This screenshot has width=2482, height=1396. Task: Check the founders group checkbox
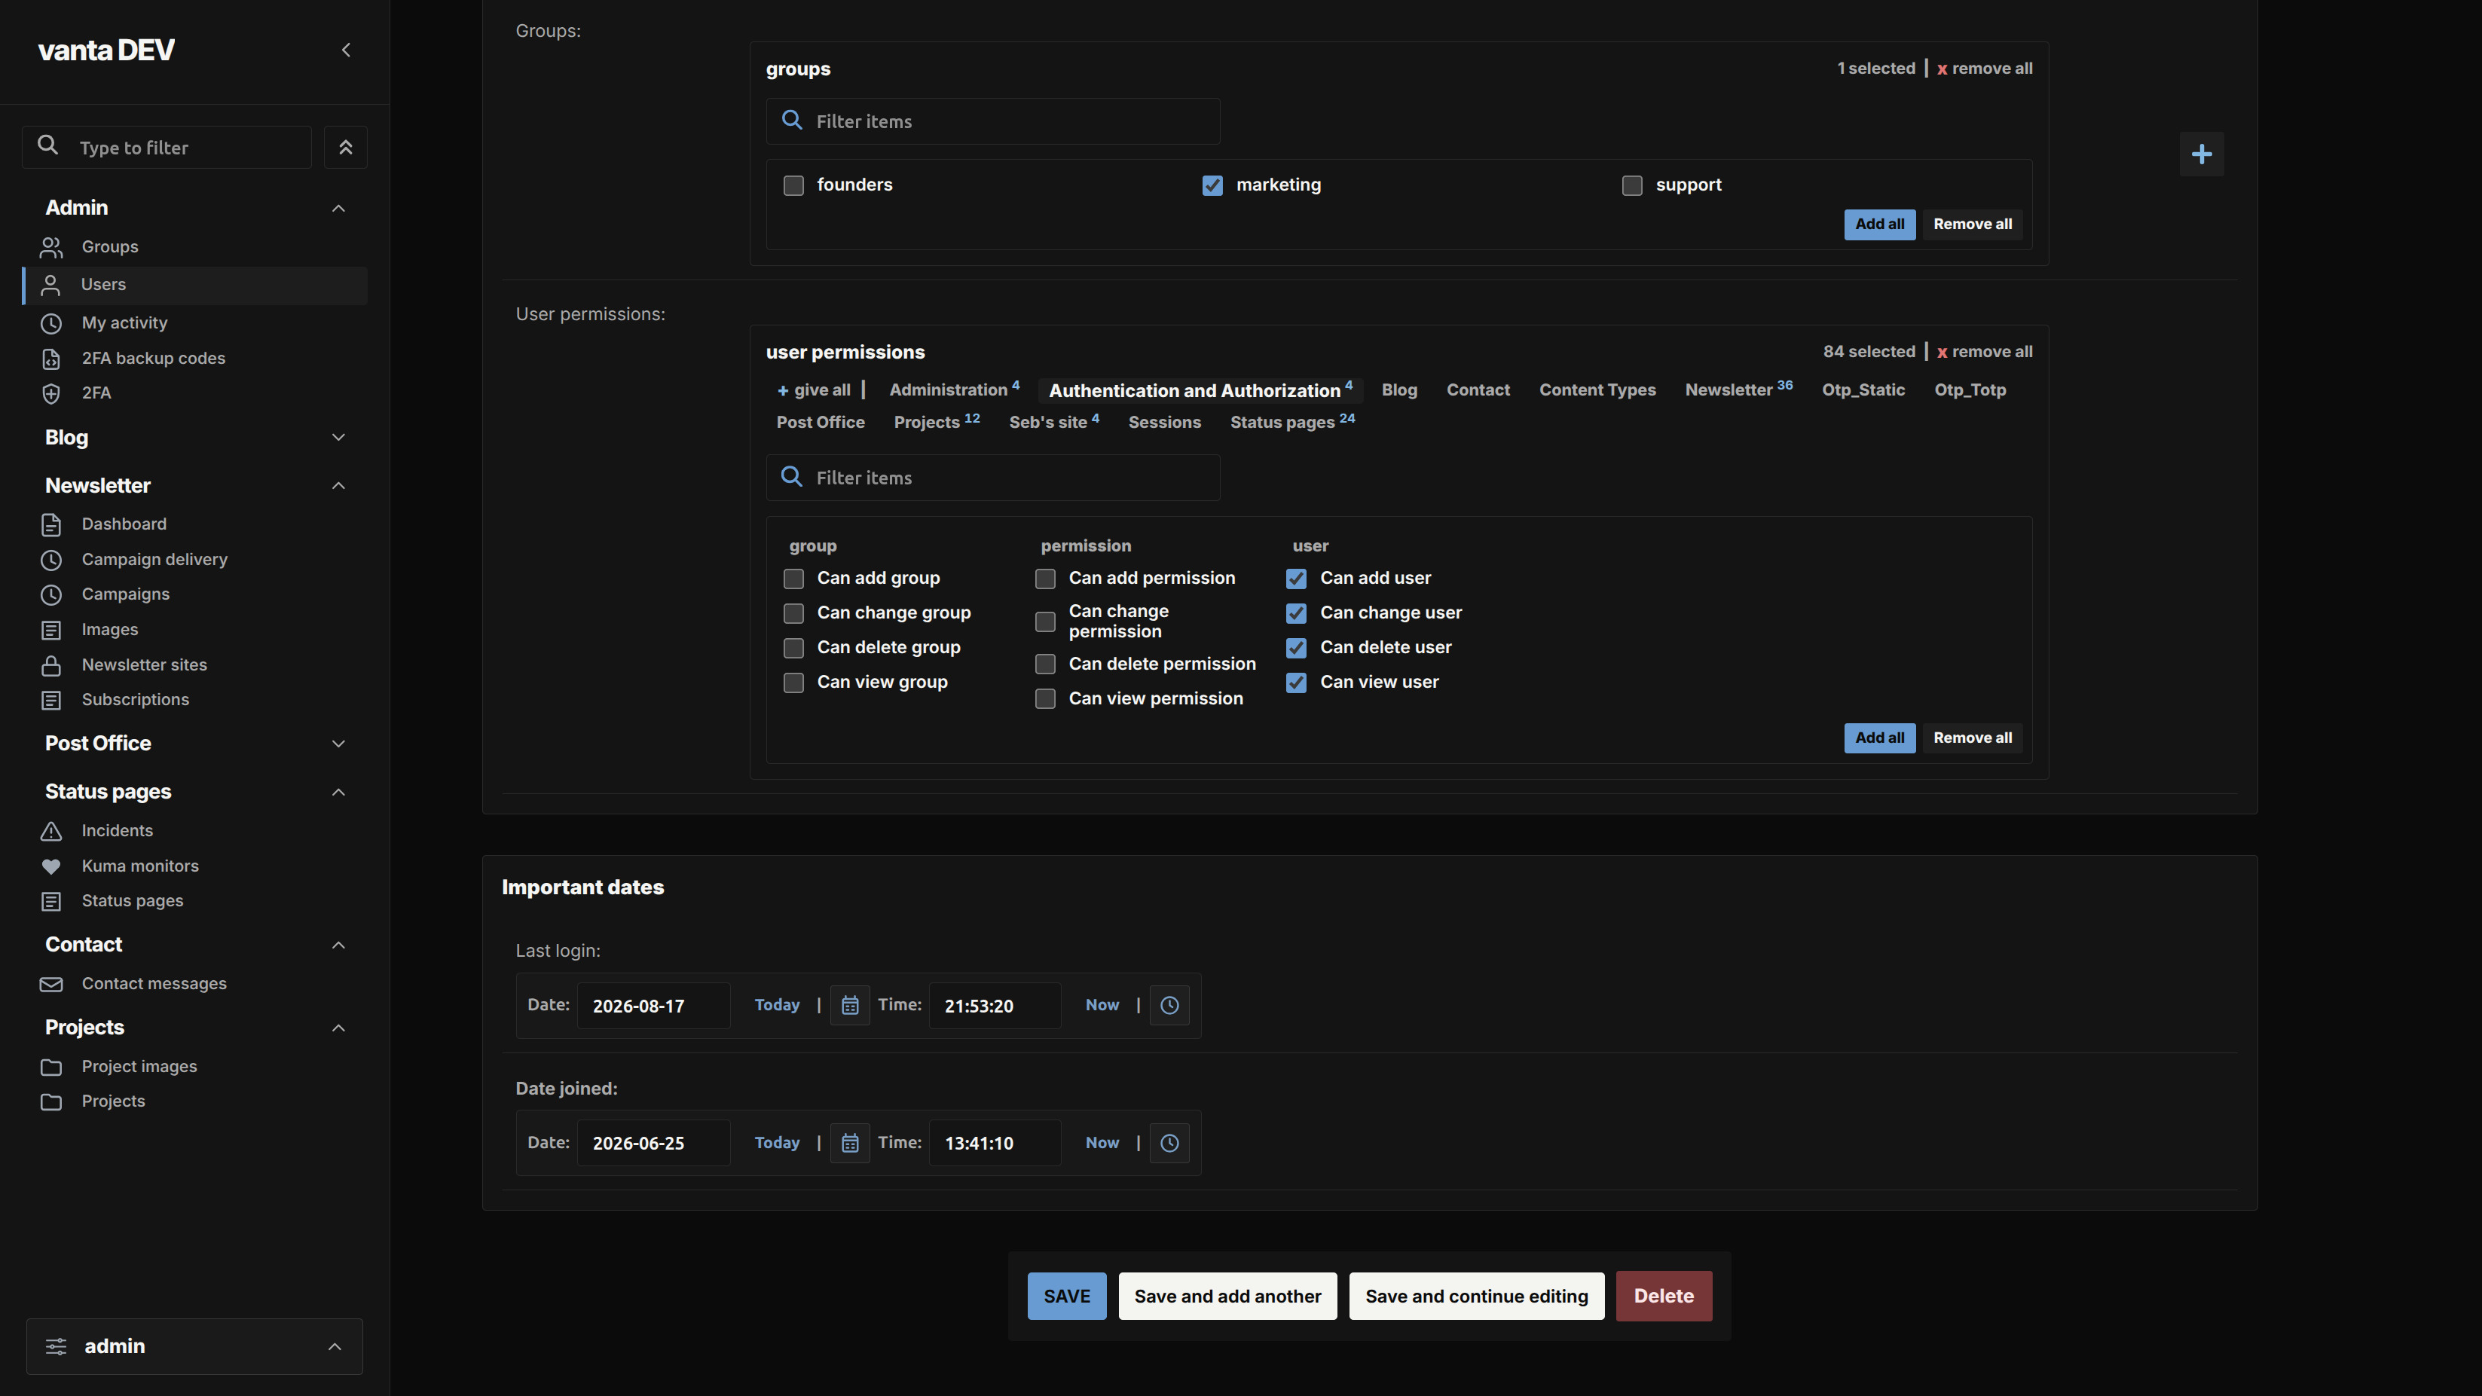793,185
